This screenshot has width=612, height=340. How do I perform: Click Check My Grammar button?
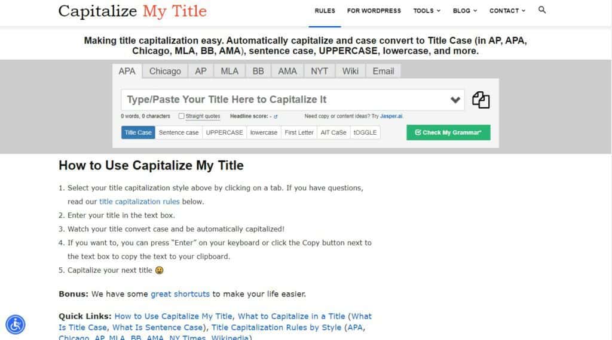pos(448,132)
